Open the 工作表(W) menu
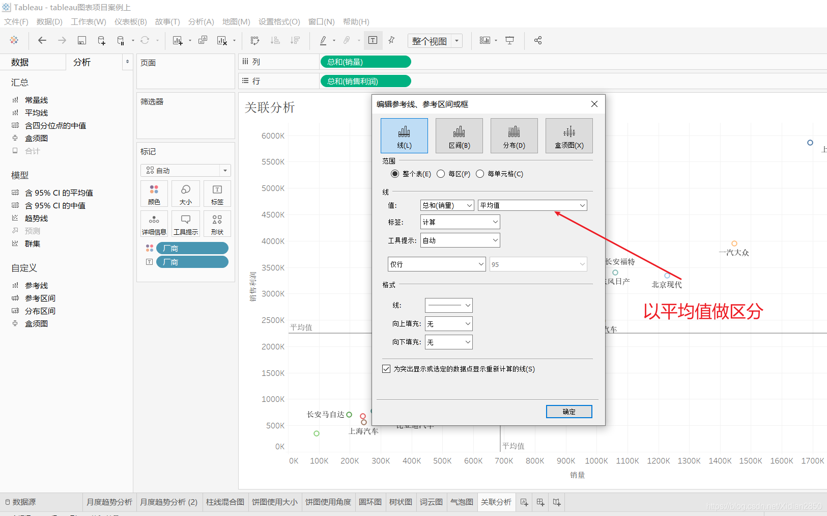The width and height of the screenshot is (827, 516). click(x=89, y=21)
